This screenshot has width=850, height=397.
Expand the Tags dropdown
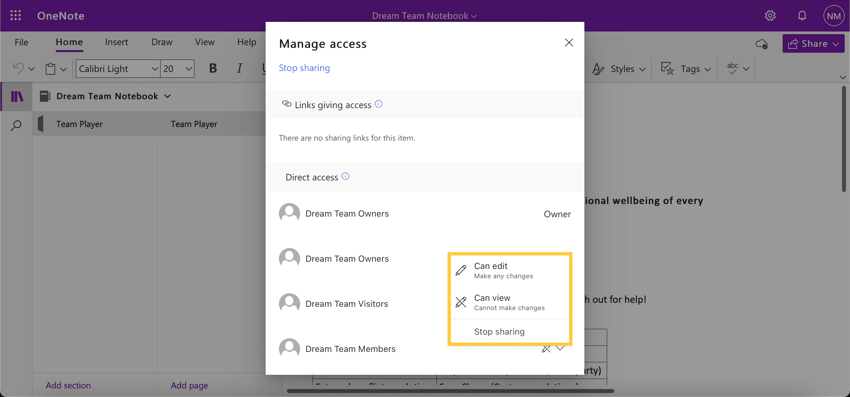pos(708,69)
